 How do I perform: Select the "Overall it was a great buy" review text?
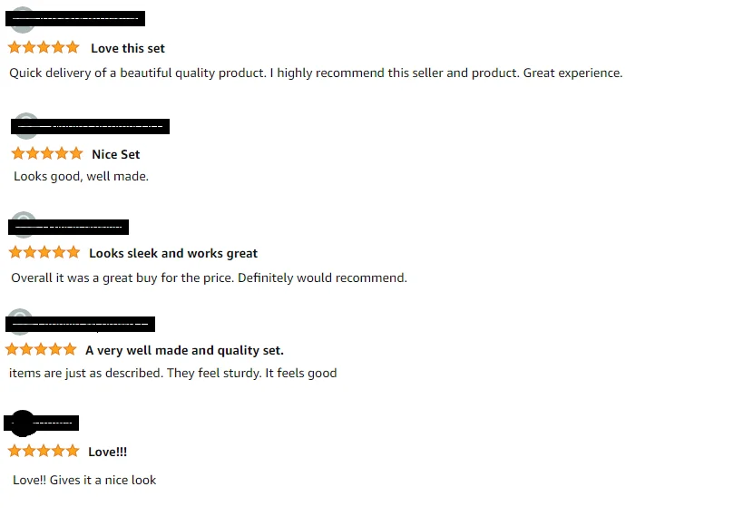209,277
